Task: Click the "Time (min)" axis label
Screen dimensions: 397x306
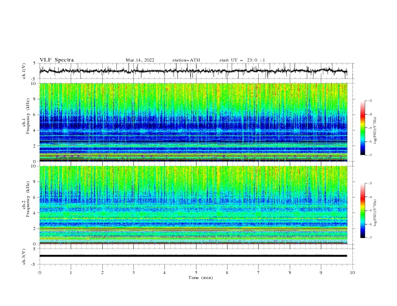Action: [201, 277]
